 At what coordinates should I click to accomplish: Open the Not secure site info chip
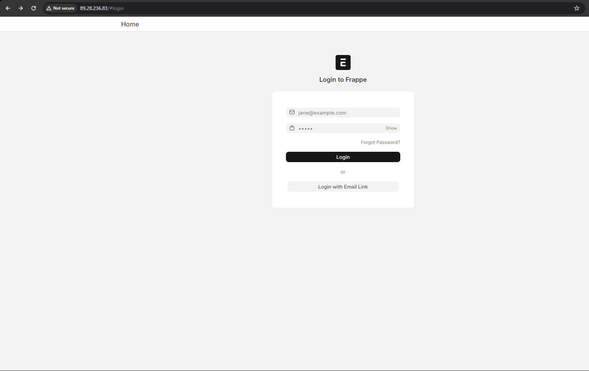coord(60,8)
